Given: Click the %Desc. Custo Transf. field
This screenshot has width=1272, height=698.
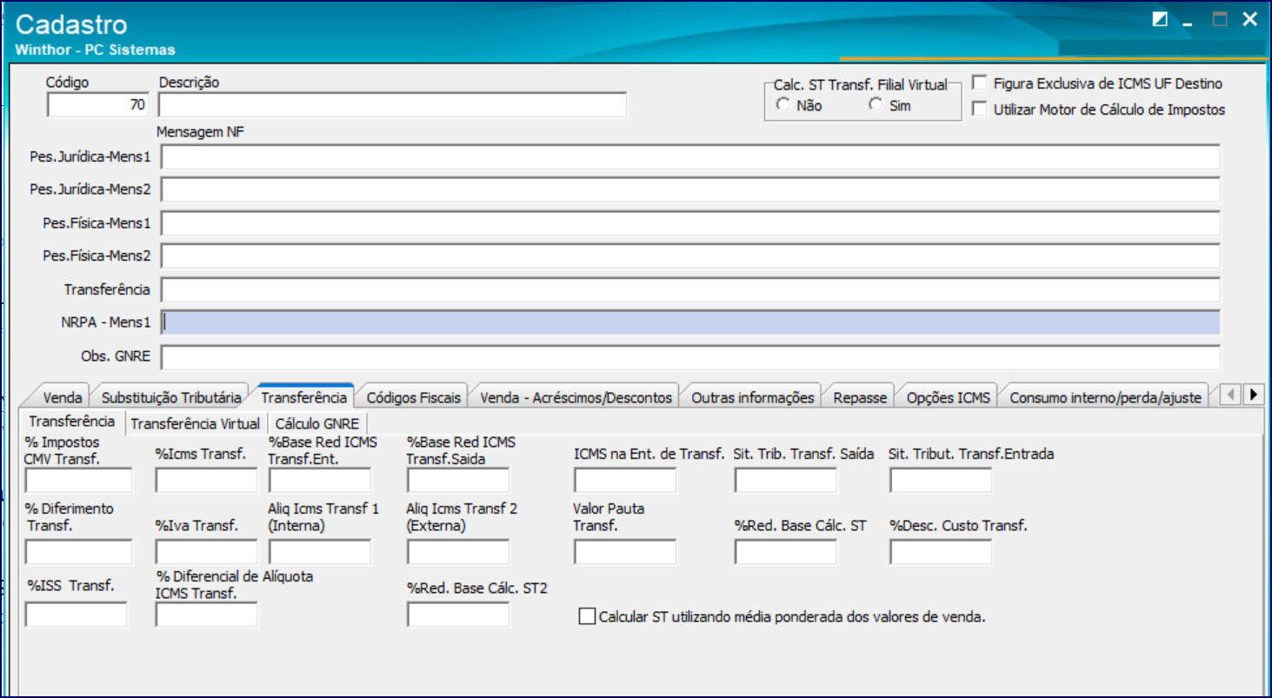Looking at the screenshot, I should point(941,552).
